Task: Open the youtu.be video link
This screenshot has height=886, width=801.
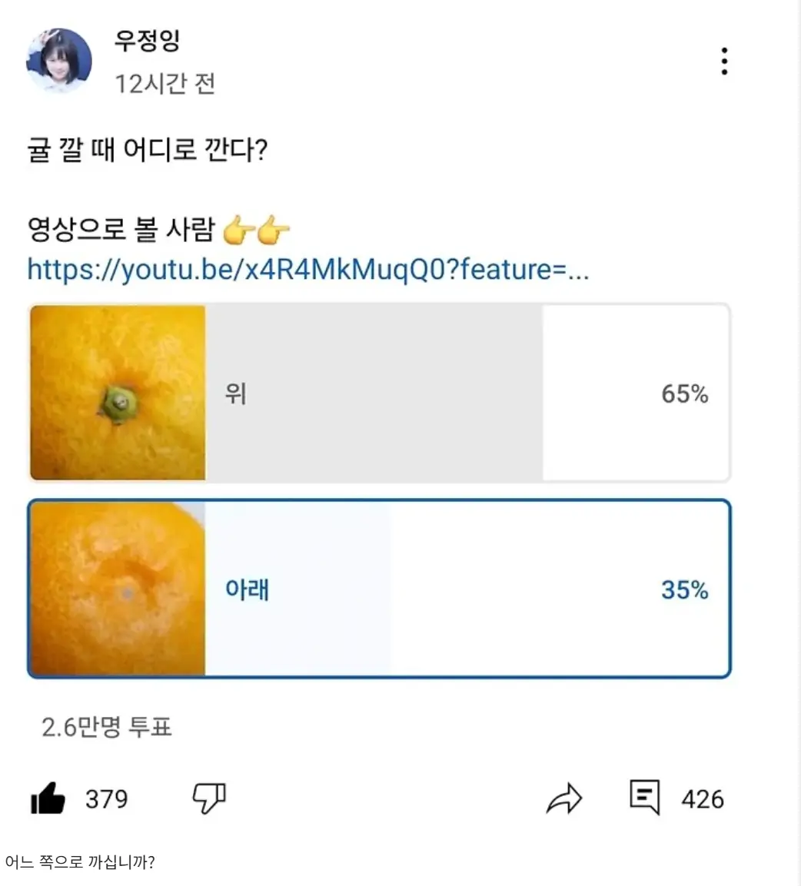Action: tap(308, 270)
